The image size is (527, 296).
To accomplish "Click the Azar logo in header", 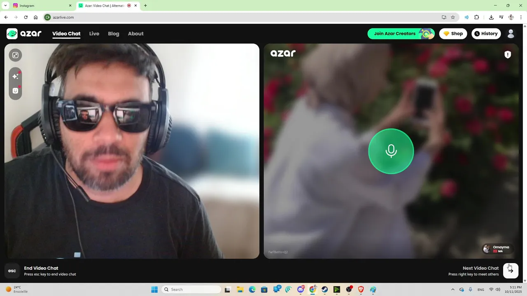I will [x=24, y=34].
